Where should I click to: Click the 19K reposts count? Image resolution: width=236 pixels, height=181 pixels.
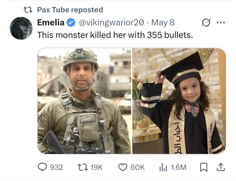(x=96, y=167)
